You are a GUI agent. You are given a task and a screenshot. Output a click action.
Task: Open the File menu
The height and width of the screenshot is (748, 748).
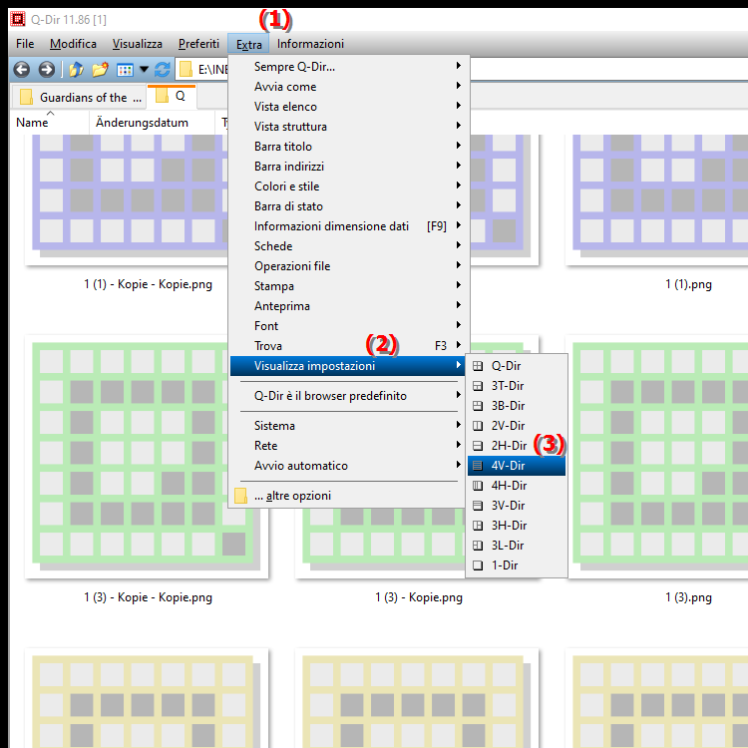[25, 44]
